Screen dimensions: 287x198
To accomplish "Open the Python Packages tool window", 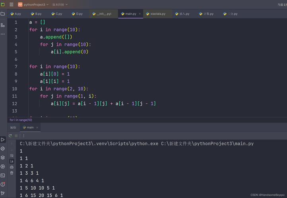I will coord(3,148).
